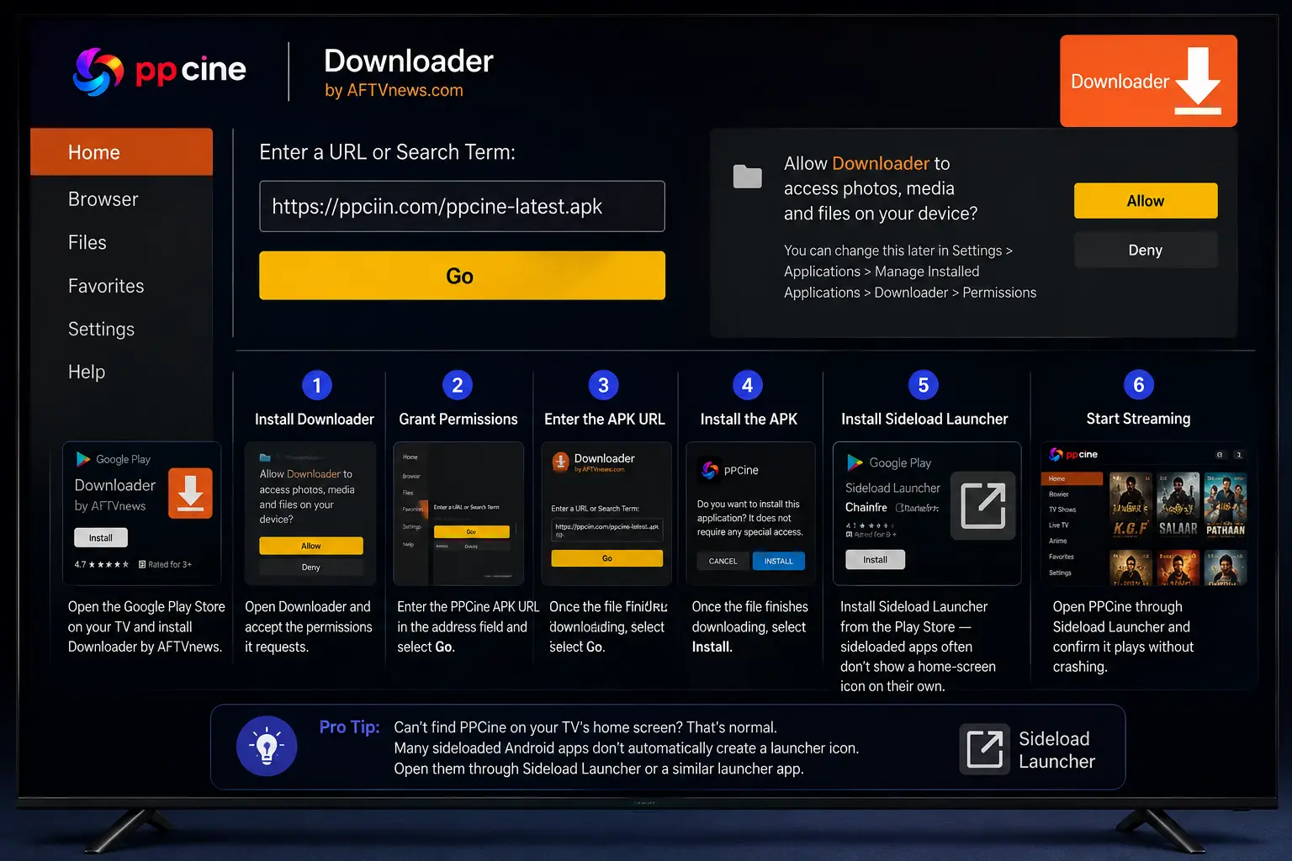The height and width of the screenshot is (861, 1292).
Task: Click the 'Install the APK' step heading
Action: pyautogui.click(x=749, y=419)
